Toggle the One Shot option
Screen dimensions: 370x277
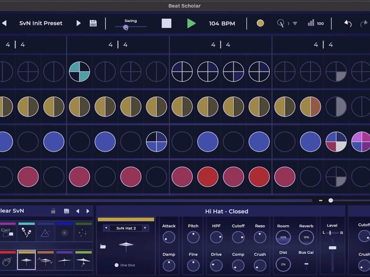[x=117, y=265]
